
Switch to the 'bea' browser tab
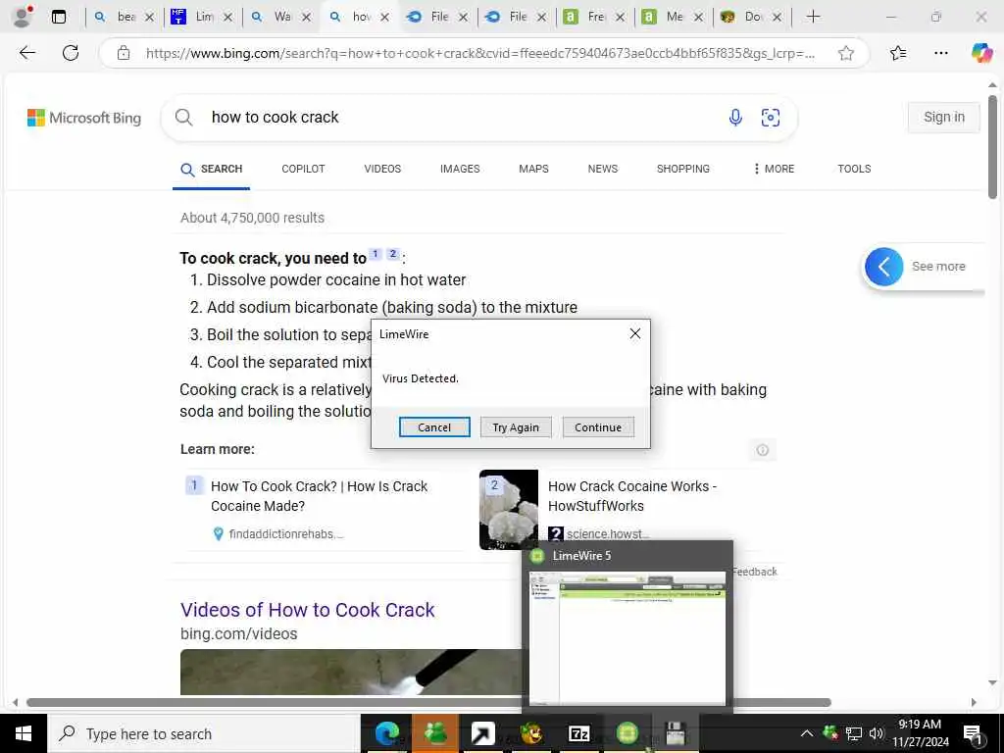123,17
